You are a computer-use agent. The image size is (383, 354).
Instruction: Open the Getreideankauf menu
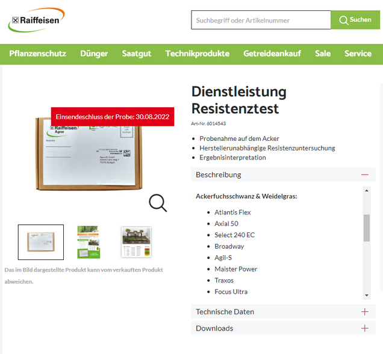tap(272, 54)
